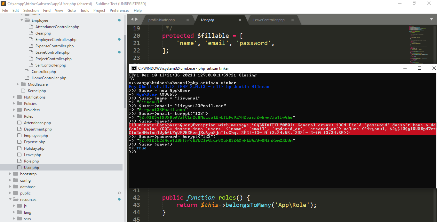The width and height of the screenshot is (437, 222).
Task: Select User.php in sidebar
Action: 31,168
